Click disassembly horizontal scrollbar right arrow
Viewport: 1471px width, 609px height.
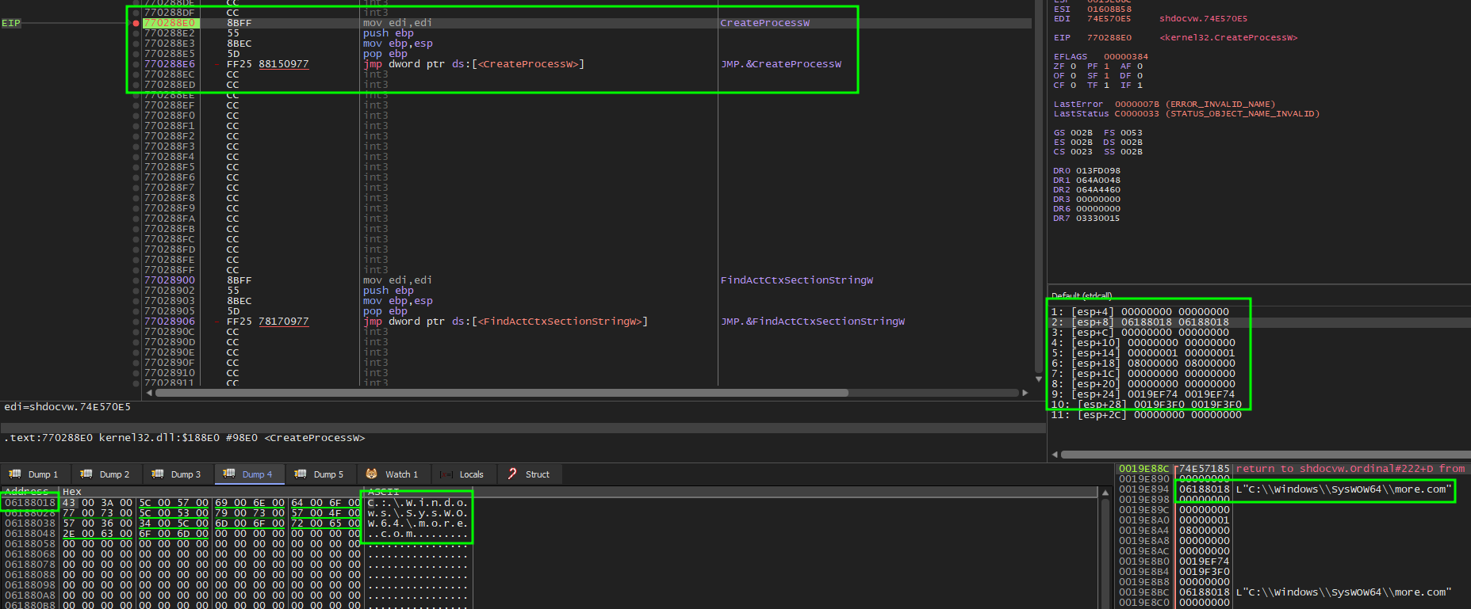[x=1025, y=393]
